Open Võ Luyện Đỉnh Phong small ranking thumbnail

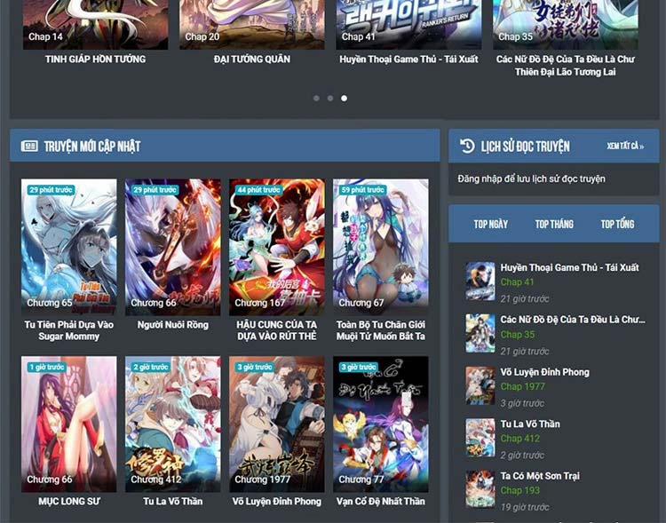[x=480, y=385]
